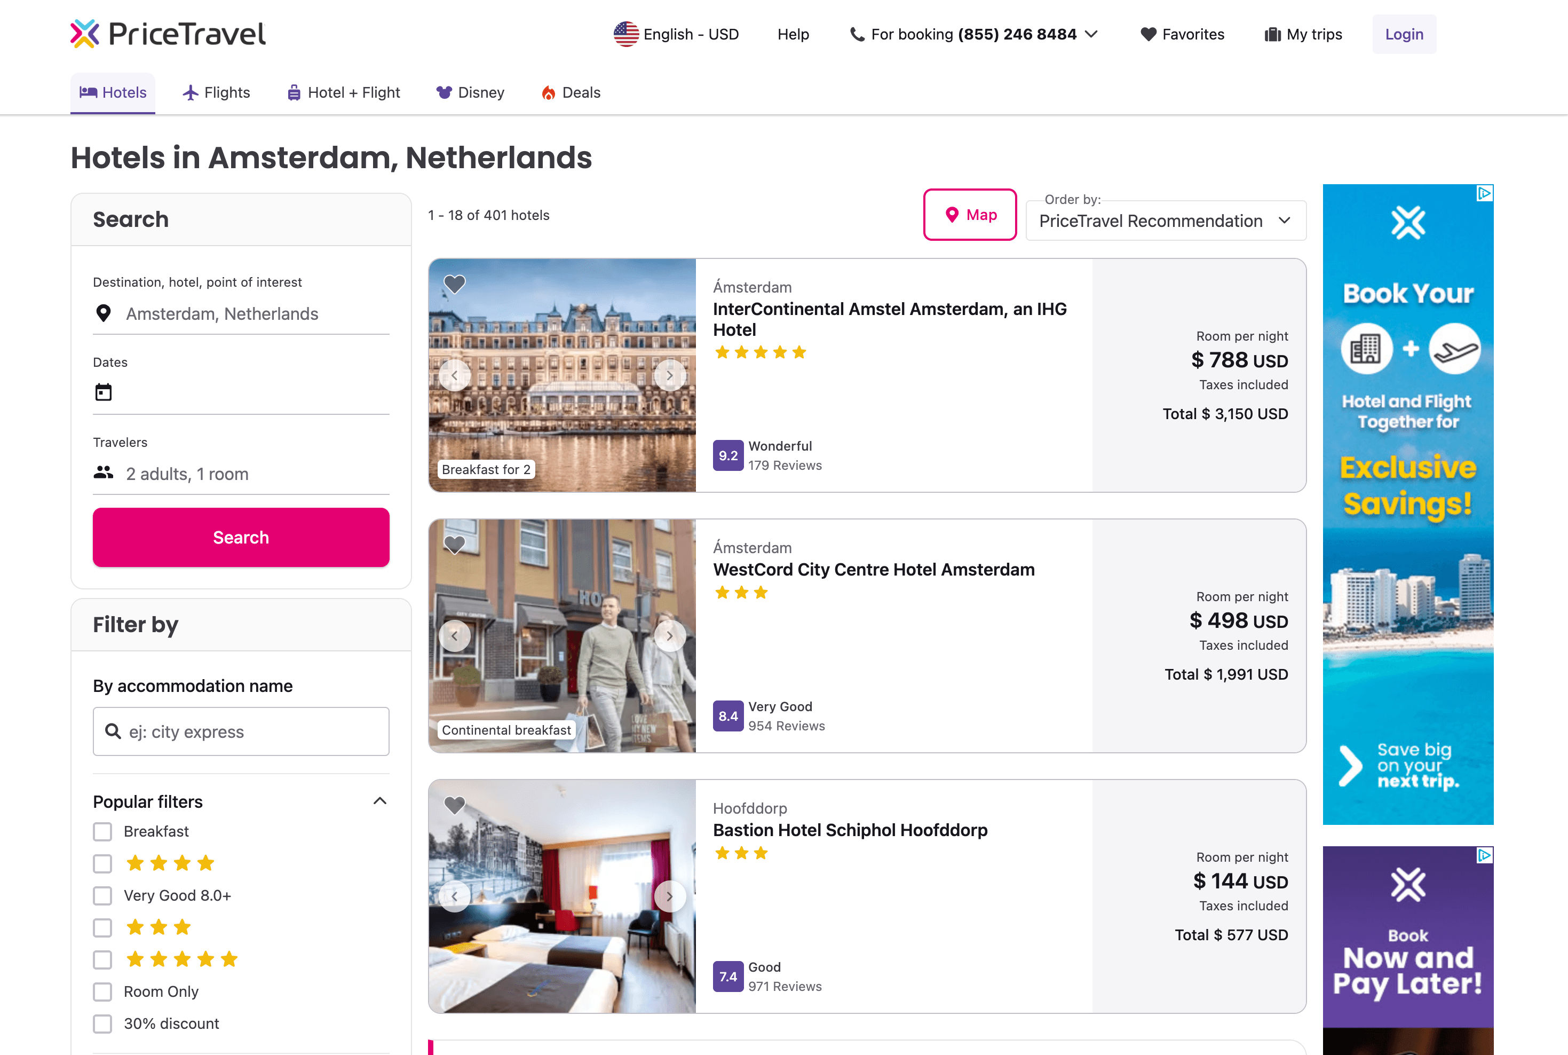Favorite the InterContinental Amstel hotel heart icon
This screenshot has width=1568, height=1055.
455,285
